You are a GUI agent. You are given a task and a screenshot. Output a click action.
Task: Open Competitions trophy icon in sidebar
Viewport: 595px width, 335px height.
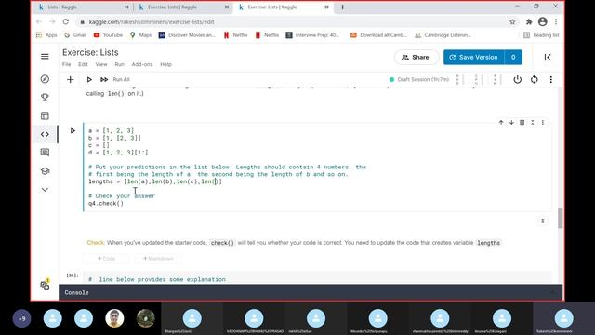coord(45,97)
